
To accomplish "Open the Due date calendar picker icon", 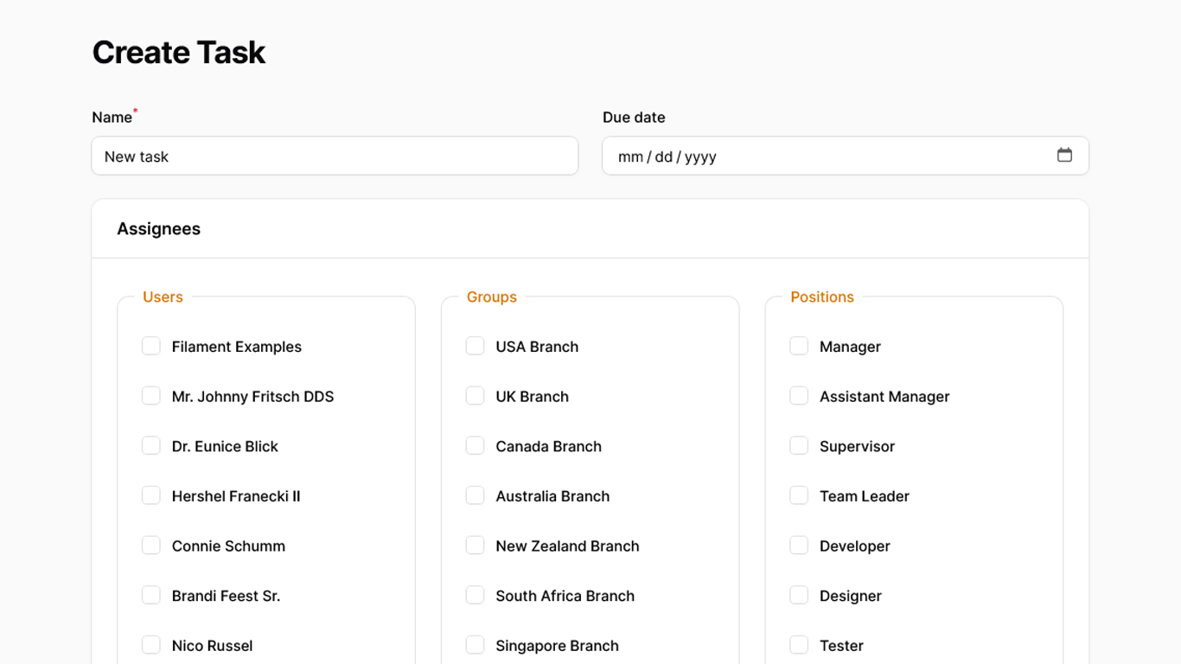I will (x=1064, y=155).
